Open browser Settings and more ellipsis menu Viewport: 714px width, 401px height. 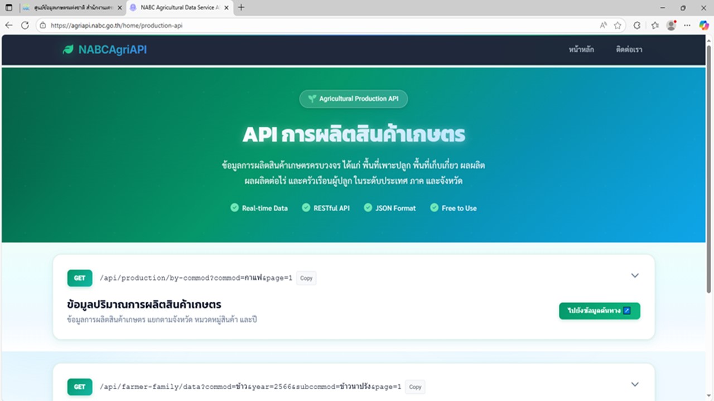click(x=687, y=25)
